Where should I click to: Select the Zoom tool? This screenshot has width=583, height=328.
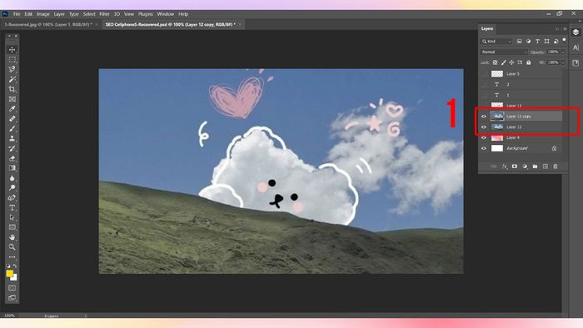(12, 246)
